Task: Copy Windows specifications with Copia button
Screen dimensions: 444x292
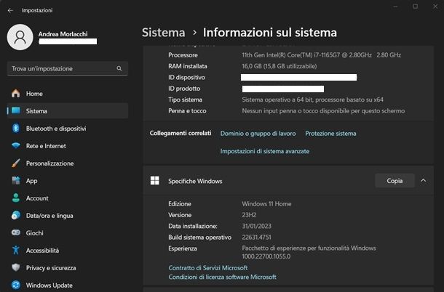Action: point(395,181)
